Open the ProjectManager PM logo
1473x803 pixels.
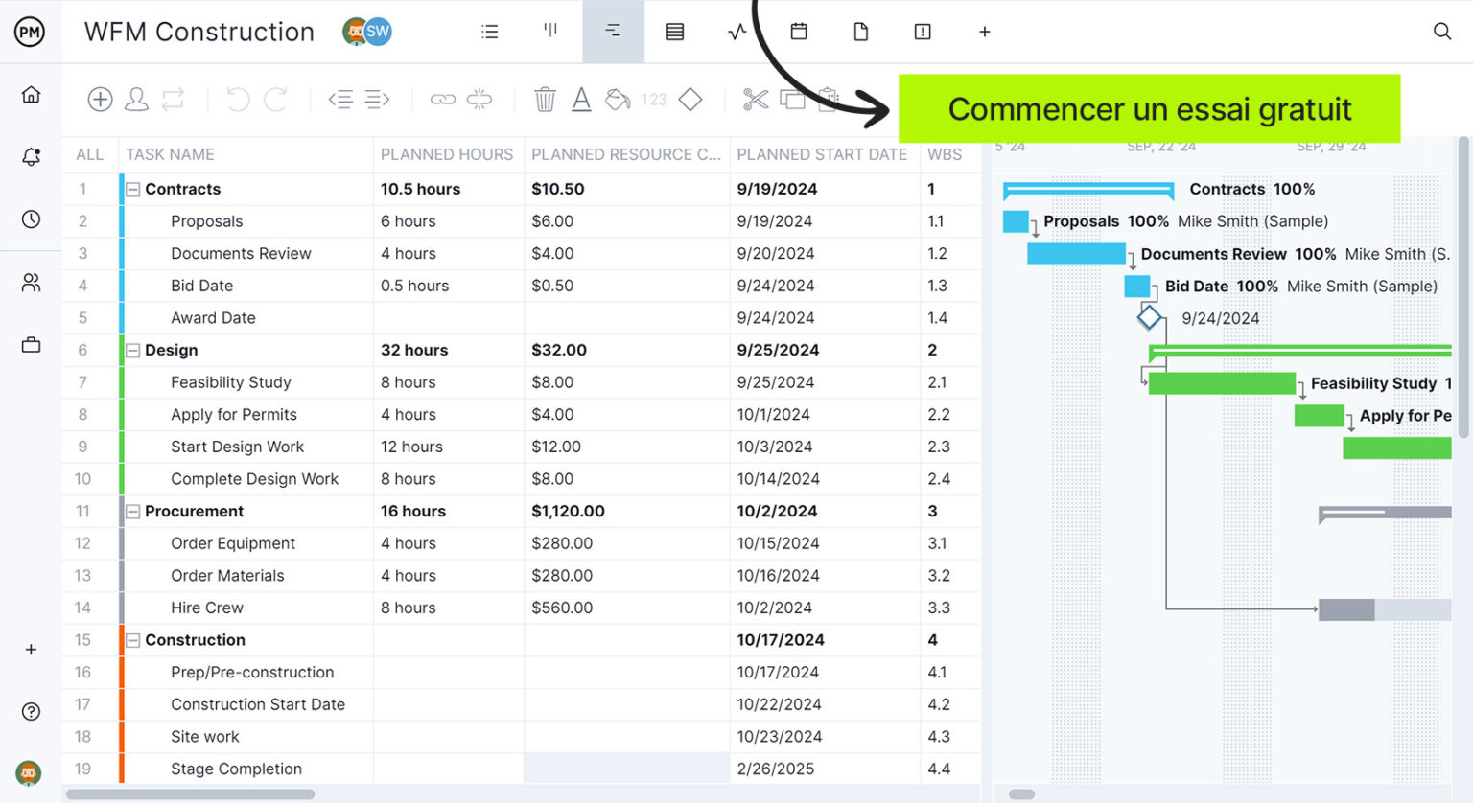(x=30, y=32)
